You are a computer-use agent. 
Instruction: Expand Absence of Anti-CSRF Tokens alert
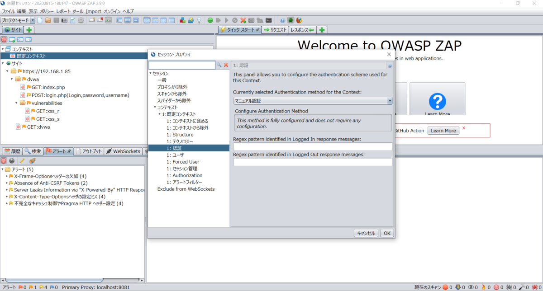click(7, 183)
